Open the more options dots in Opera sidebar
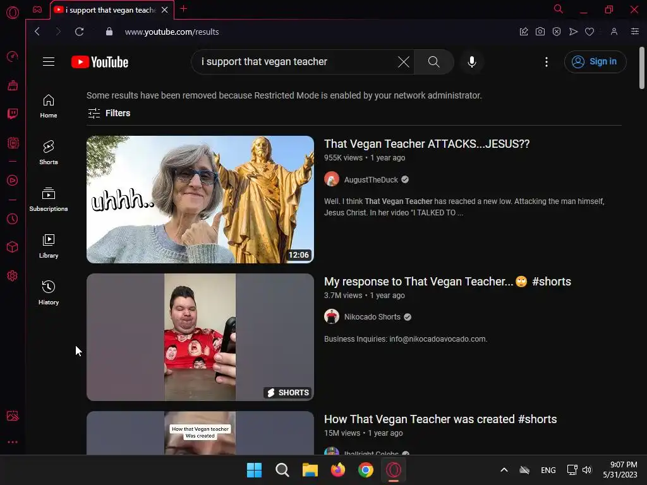 (x=13, y=441)
